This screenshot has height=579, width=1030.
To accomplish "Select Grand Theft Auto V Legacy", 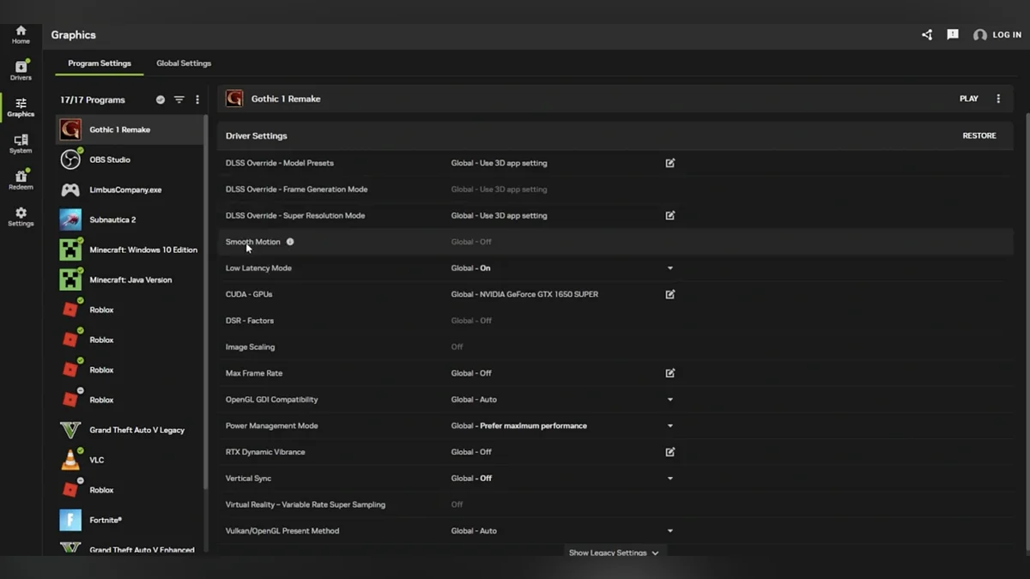I will pos(129,430).
